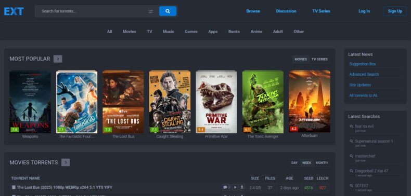Open the latest search Supernatural season 1
The image size is (411, 196).
coord(374,141)
